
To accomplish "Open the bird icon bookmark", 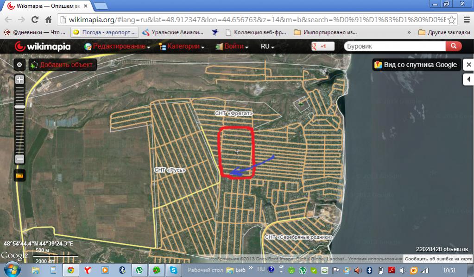I will (215, 32).
